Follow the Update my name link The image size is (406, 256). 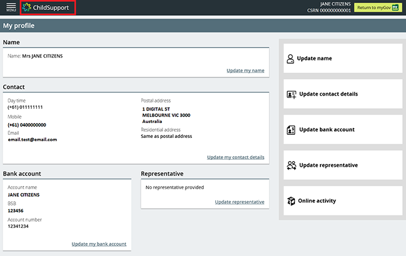245,71
